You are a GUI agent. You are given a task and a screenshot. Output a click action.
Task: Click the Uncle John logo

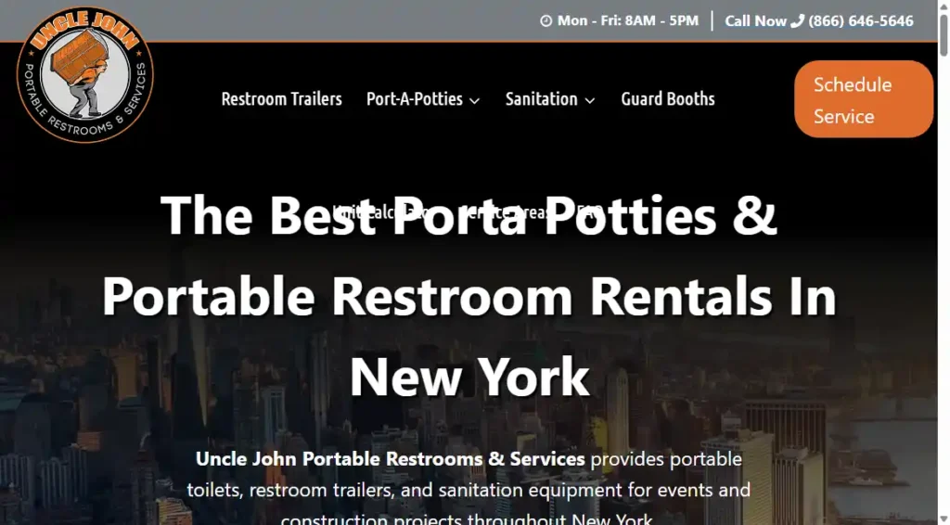84,74
